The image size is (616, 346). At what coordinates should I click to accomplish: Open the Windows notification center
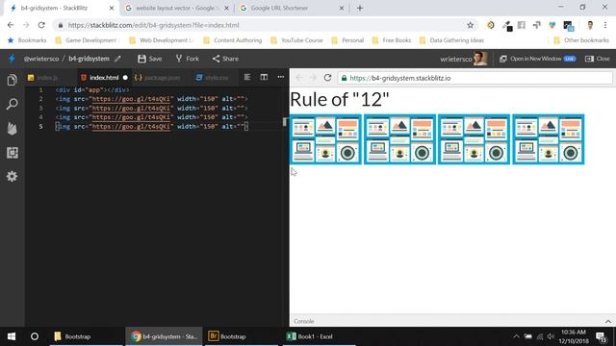click(601, 336)
